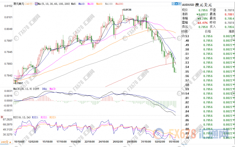Click the MACD(26,12,9) indicator label
Image resolution: width=235 pixels, height=147 pixels.
tap(23, 89)
